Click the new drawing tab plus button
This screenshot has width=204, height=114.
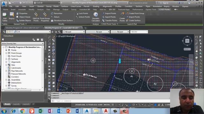click(x=85, y=28)
